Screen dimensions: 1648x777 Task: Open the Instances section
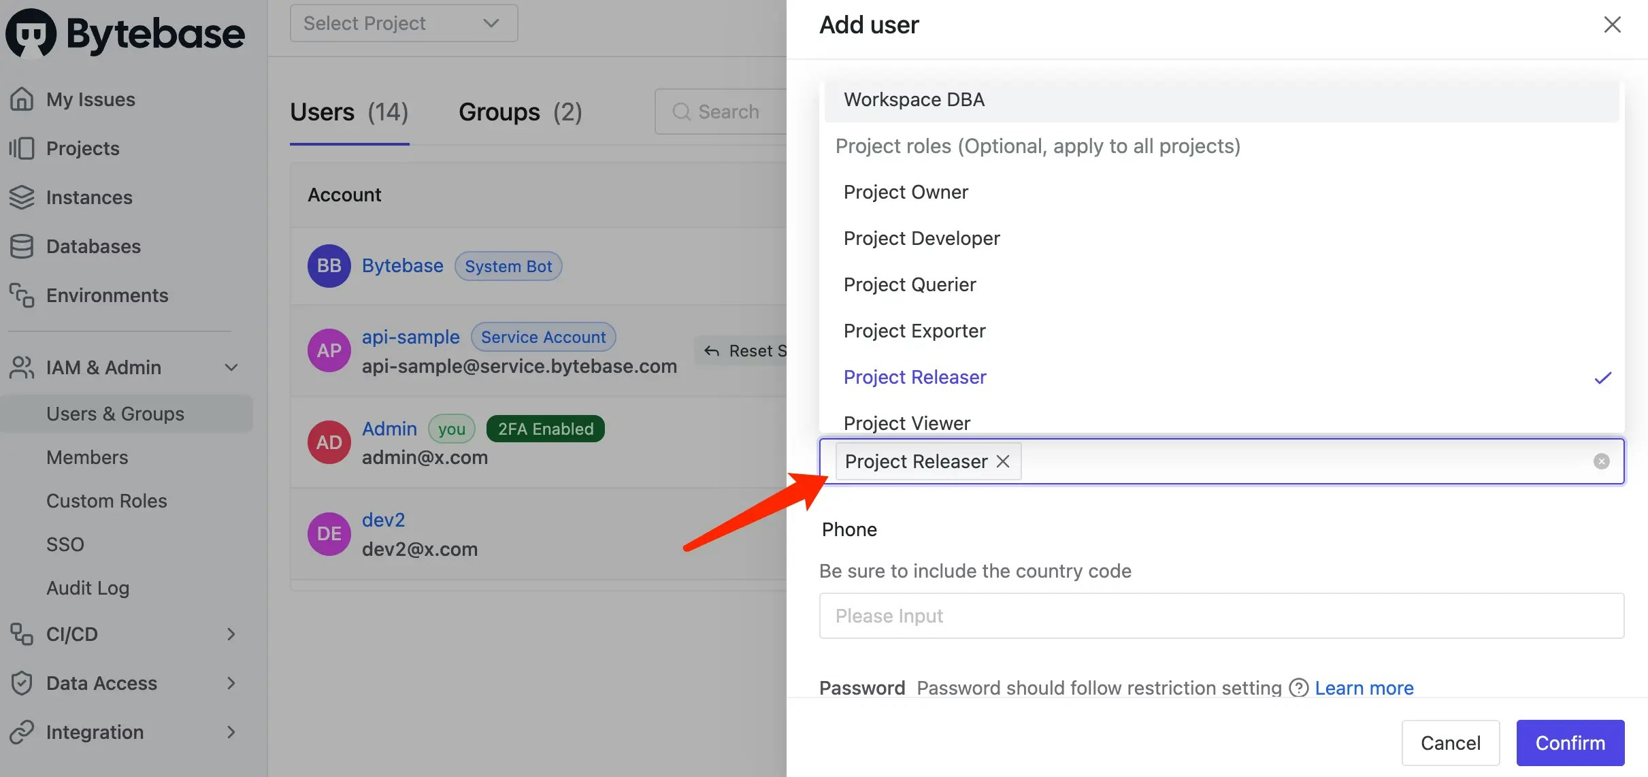[89, 197]
